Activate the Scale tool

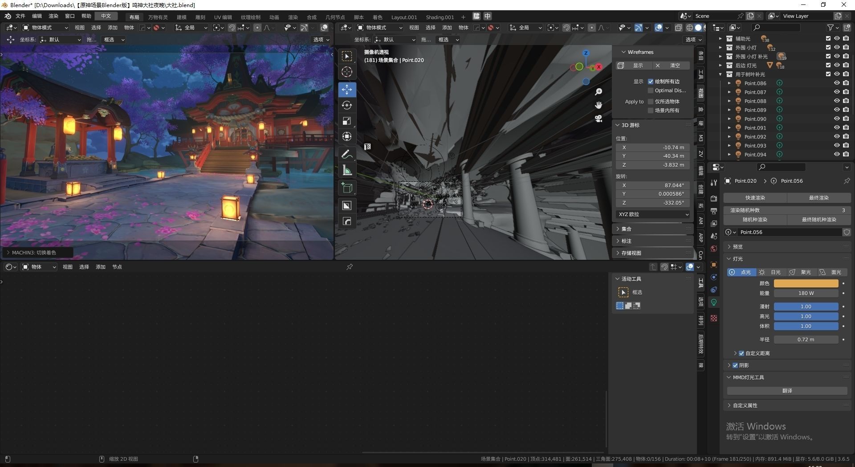pyautogui.click(x=347, y=121)
